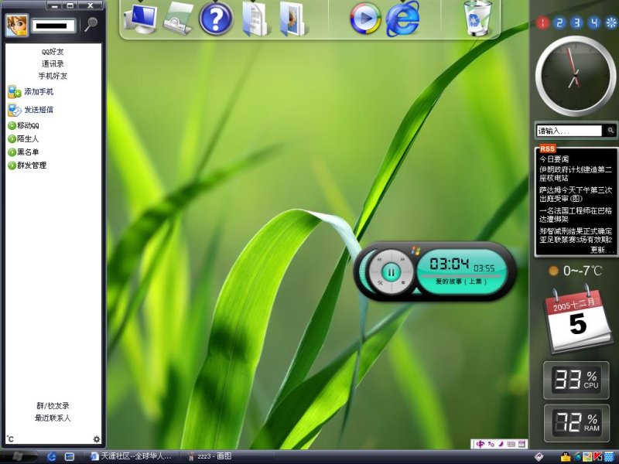Screen dimensions: 619x464
Task: Open My Computer from the dock
Action: pyautogui.click(x=141, y=19)
